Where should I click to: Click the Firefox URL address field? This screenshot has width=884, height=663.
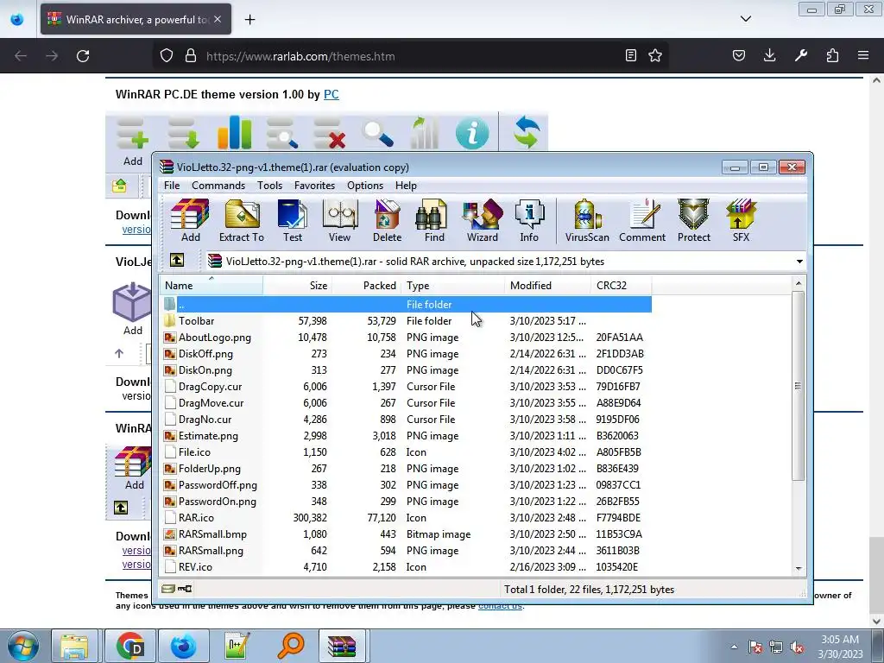(x=412, y=56)
